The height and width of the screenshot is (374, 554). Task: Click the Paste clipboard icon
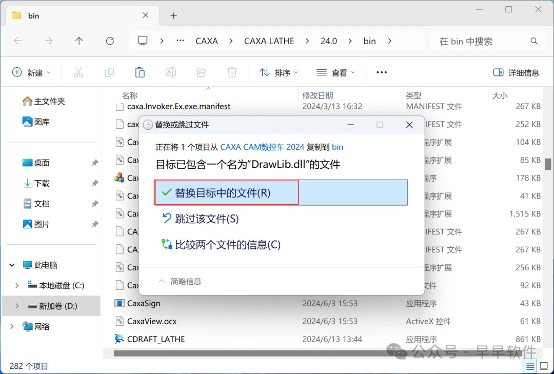click(x=140, y=72)
